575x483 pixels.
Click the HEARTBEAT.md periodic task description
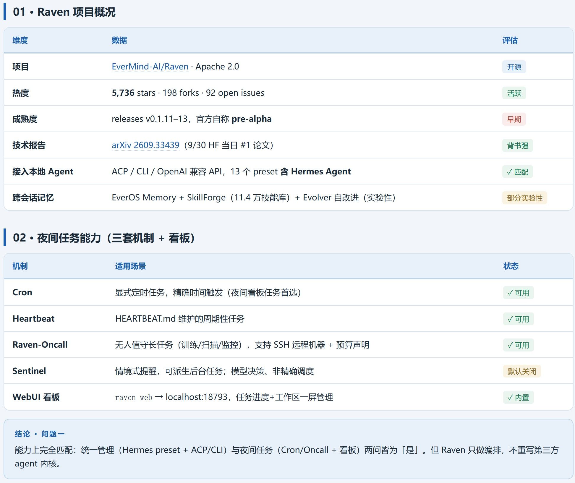(x=180, y=318)
